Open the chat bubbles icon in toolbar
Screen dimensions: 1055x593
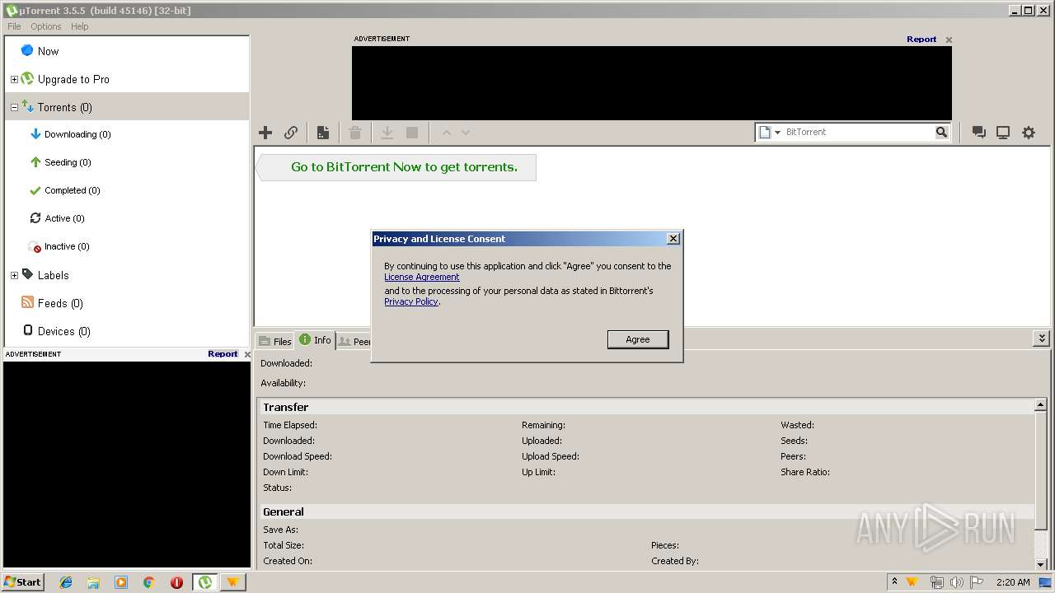click(x=979, y=133)
